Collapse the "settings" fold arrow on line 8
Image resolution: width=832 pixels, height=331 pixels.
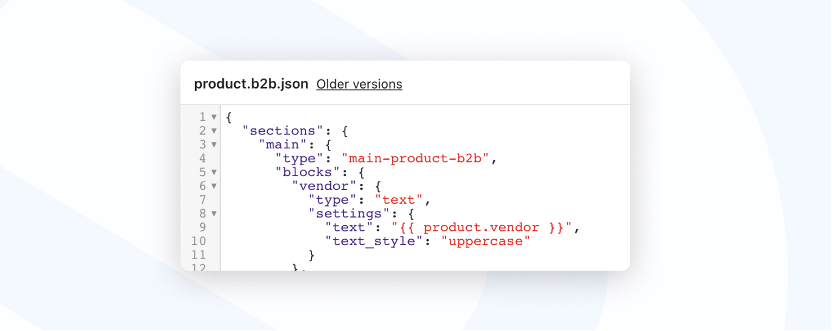pyautogui.click(x=214, y=214)
